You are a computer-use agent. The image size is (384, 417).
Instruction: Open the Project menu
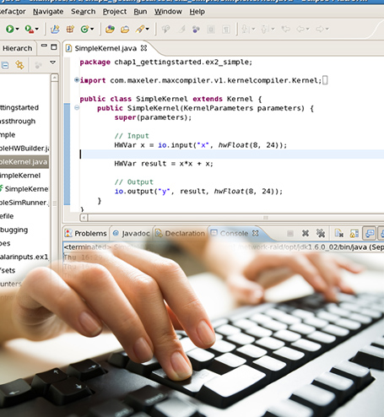pyautogui.click(x=115, y=12)
